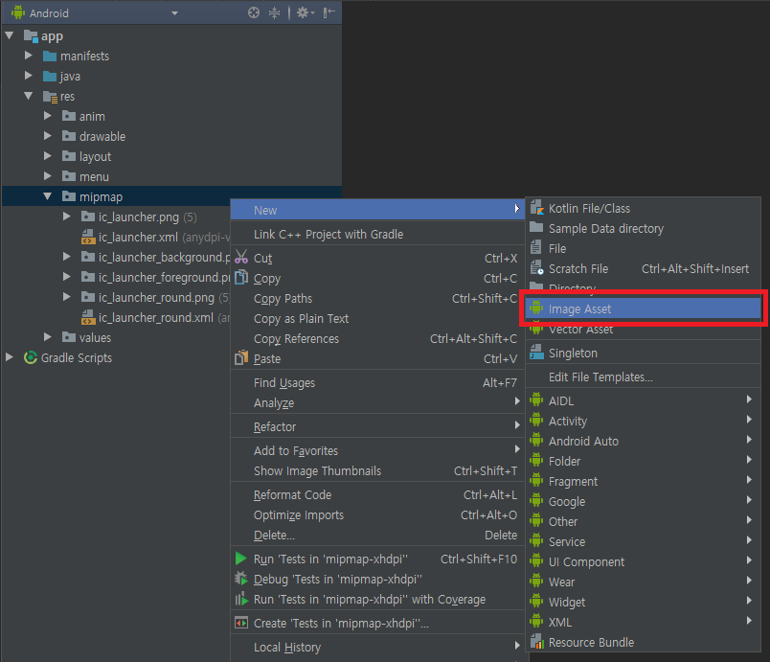
Task: Open the Android Auto submenu
Action: [643, 441]
